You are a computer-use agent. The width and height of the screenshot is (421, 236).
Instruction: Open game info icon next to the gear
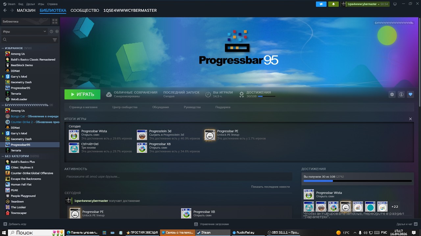pos(401,94)
